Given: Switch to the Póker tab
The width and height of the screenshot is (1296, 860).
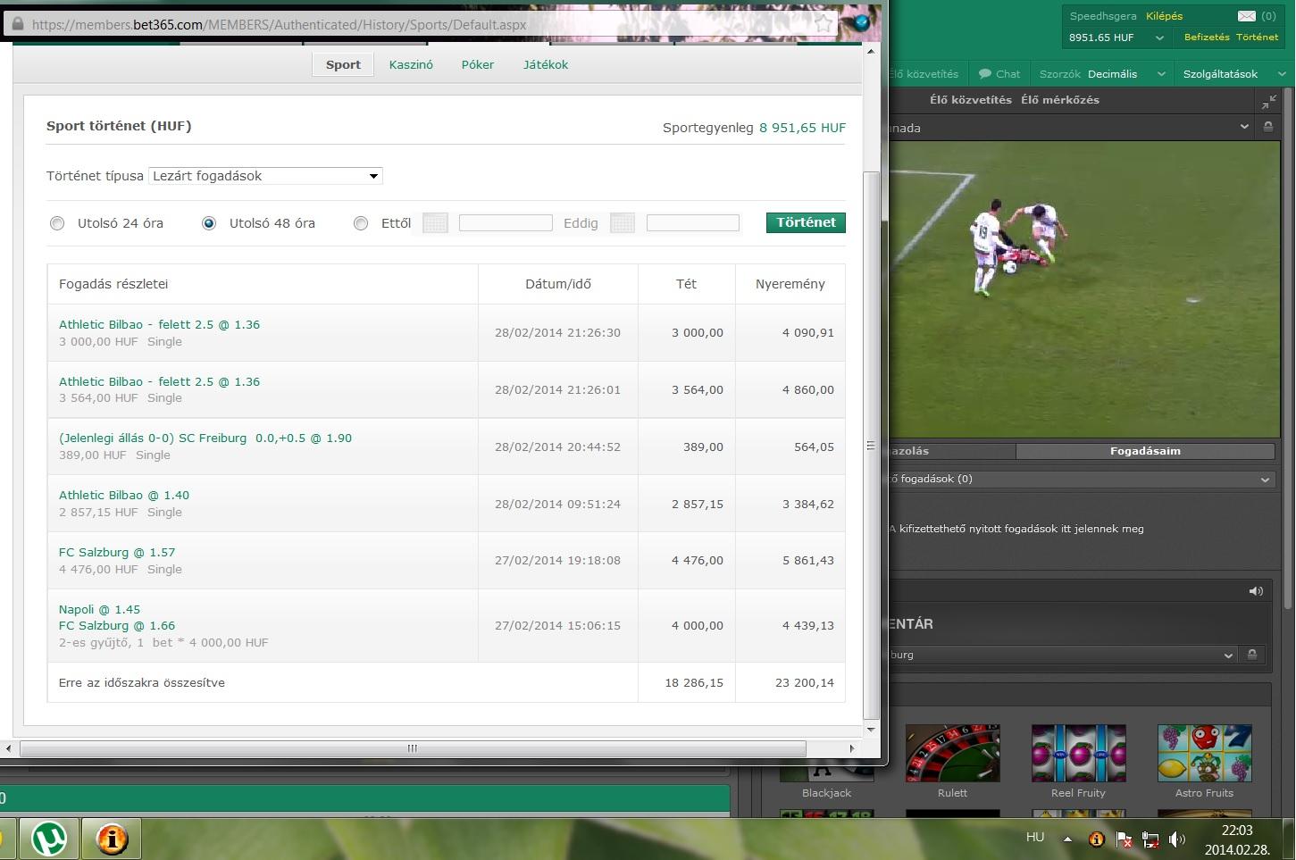Looking at the screenshot, I should click(478, 64).
